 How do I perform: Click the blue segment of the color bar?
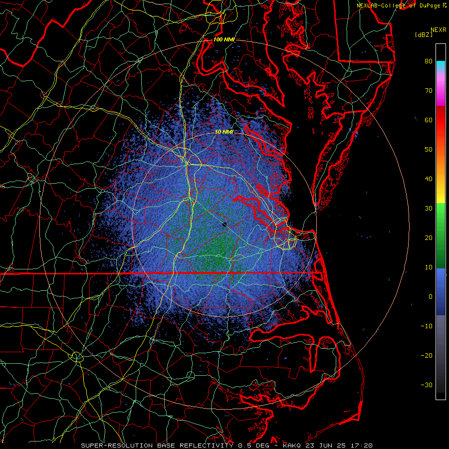pyautogui.click(x=441, y=292)
